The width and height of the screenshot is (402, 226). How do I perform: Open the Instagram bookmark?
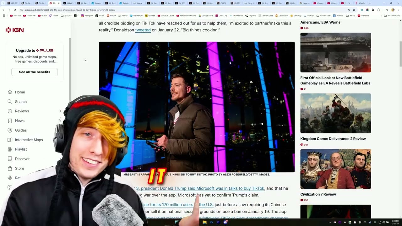(87, 15)
